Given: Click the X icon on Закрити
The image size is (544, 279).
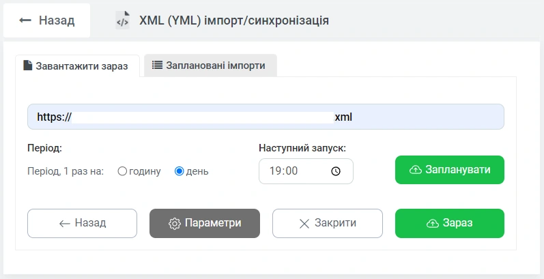Looking at the screenshot, I should coord(304,224).
